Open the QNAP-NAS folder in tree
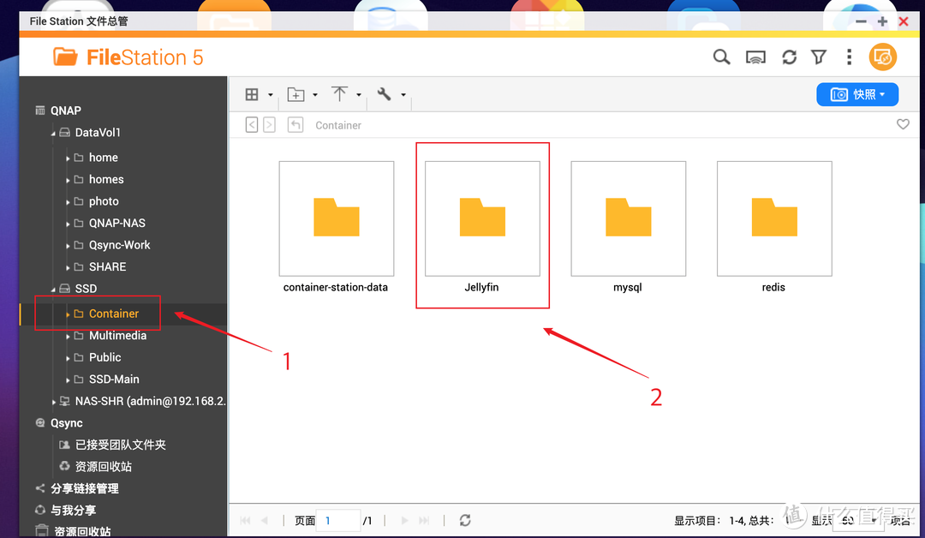The width and height of the screenshot is (925, 538). tap(116, 223)
